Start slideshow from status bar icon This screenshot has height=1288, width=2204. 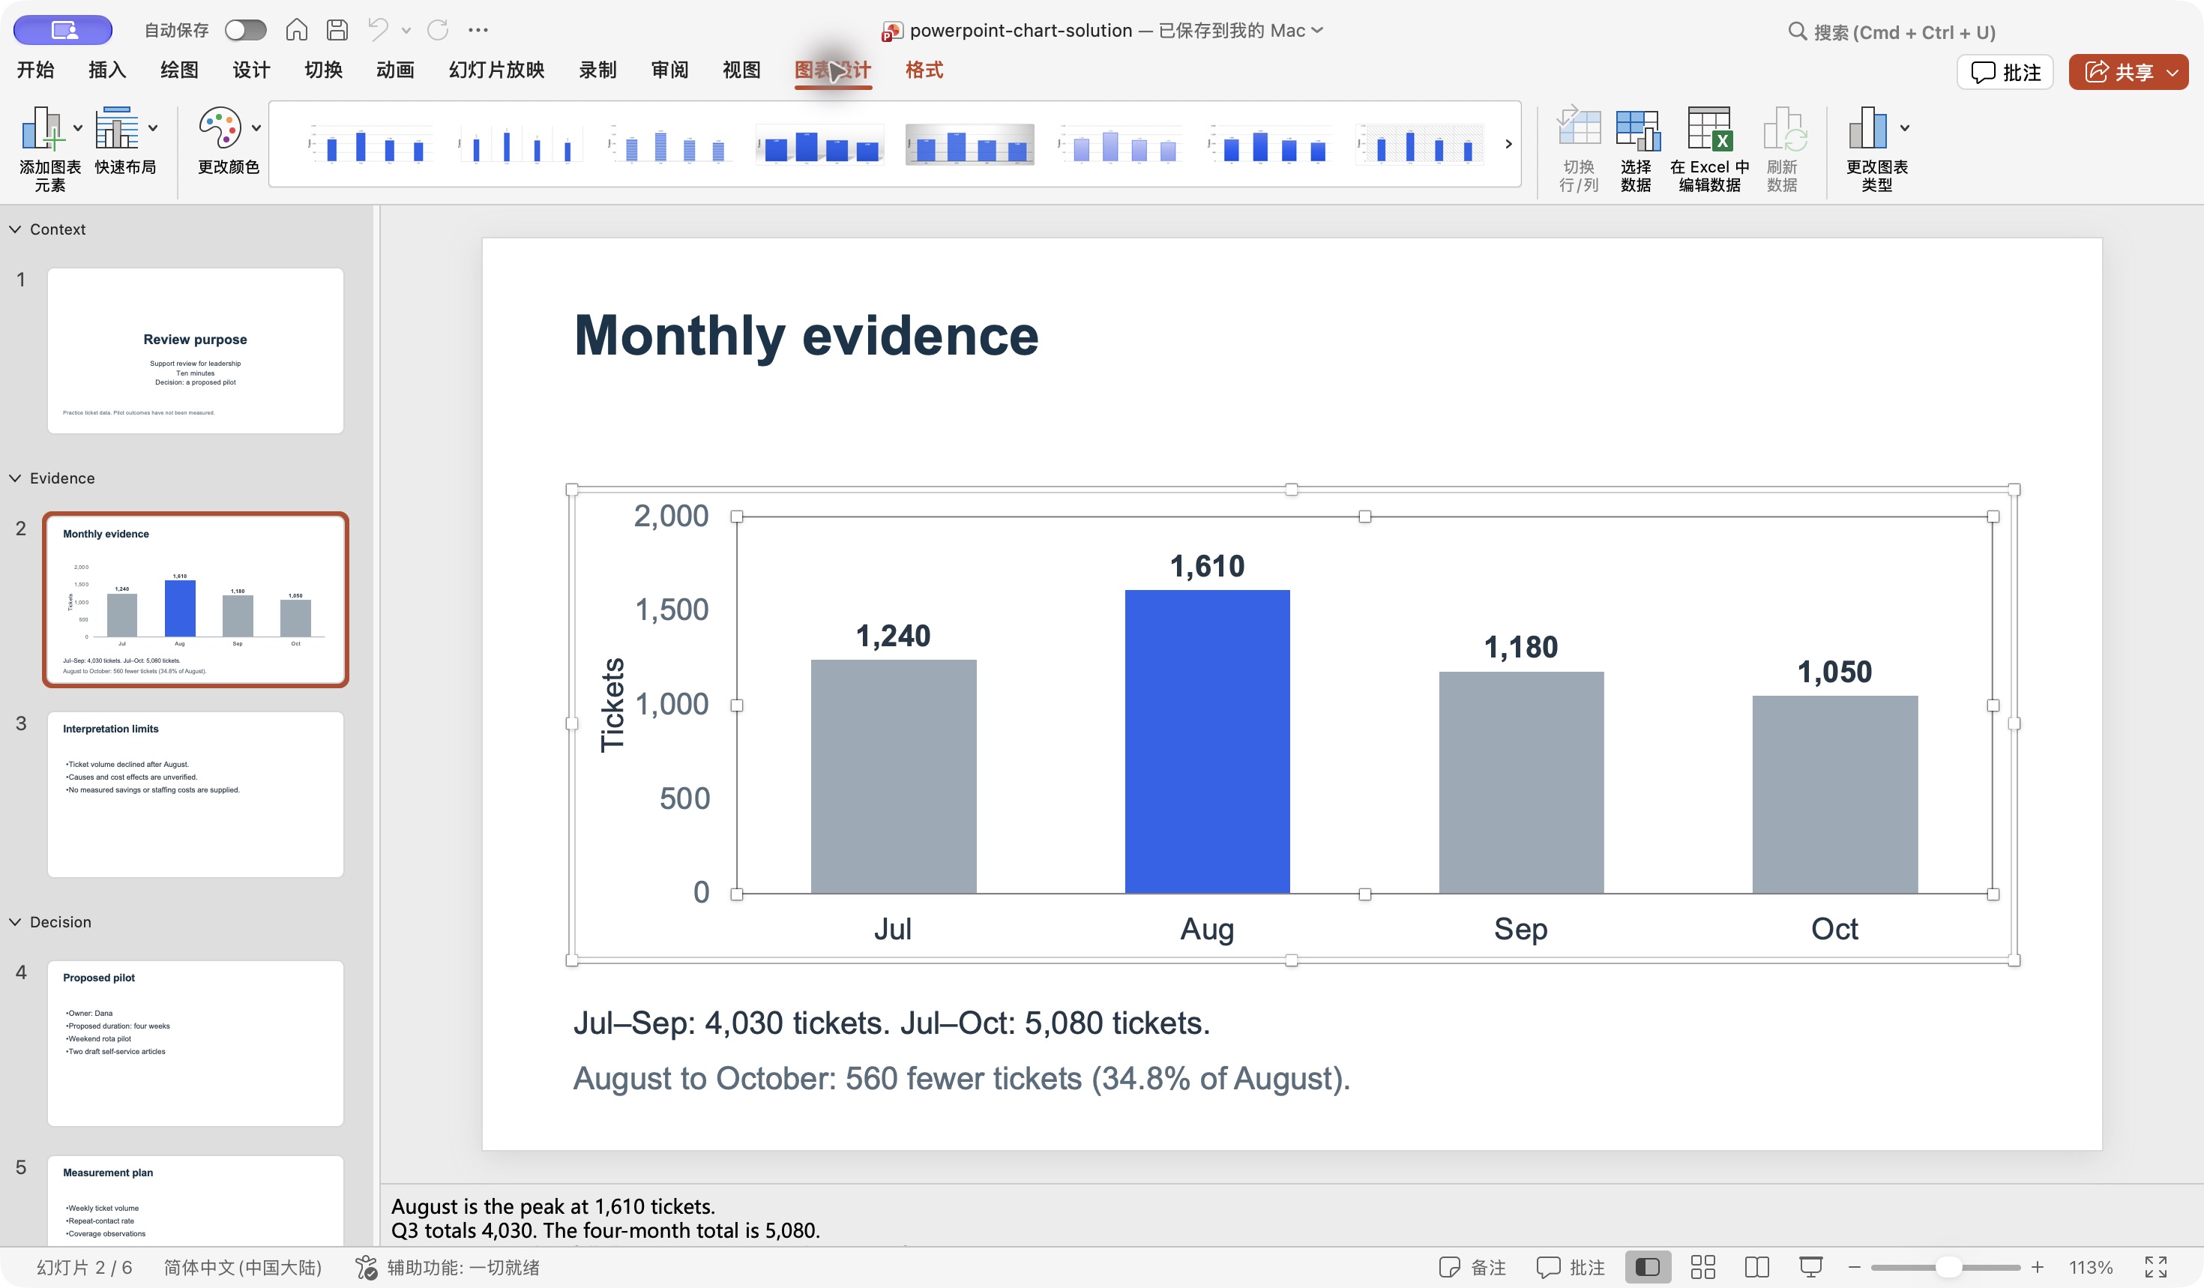pos(1810,1268)
